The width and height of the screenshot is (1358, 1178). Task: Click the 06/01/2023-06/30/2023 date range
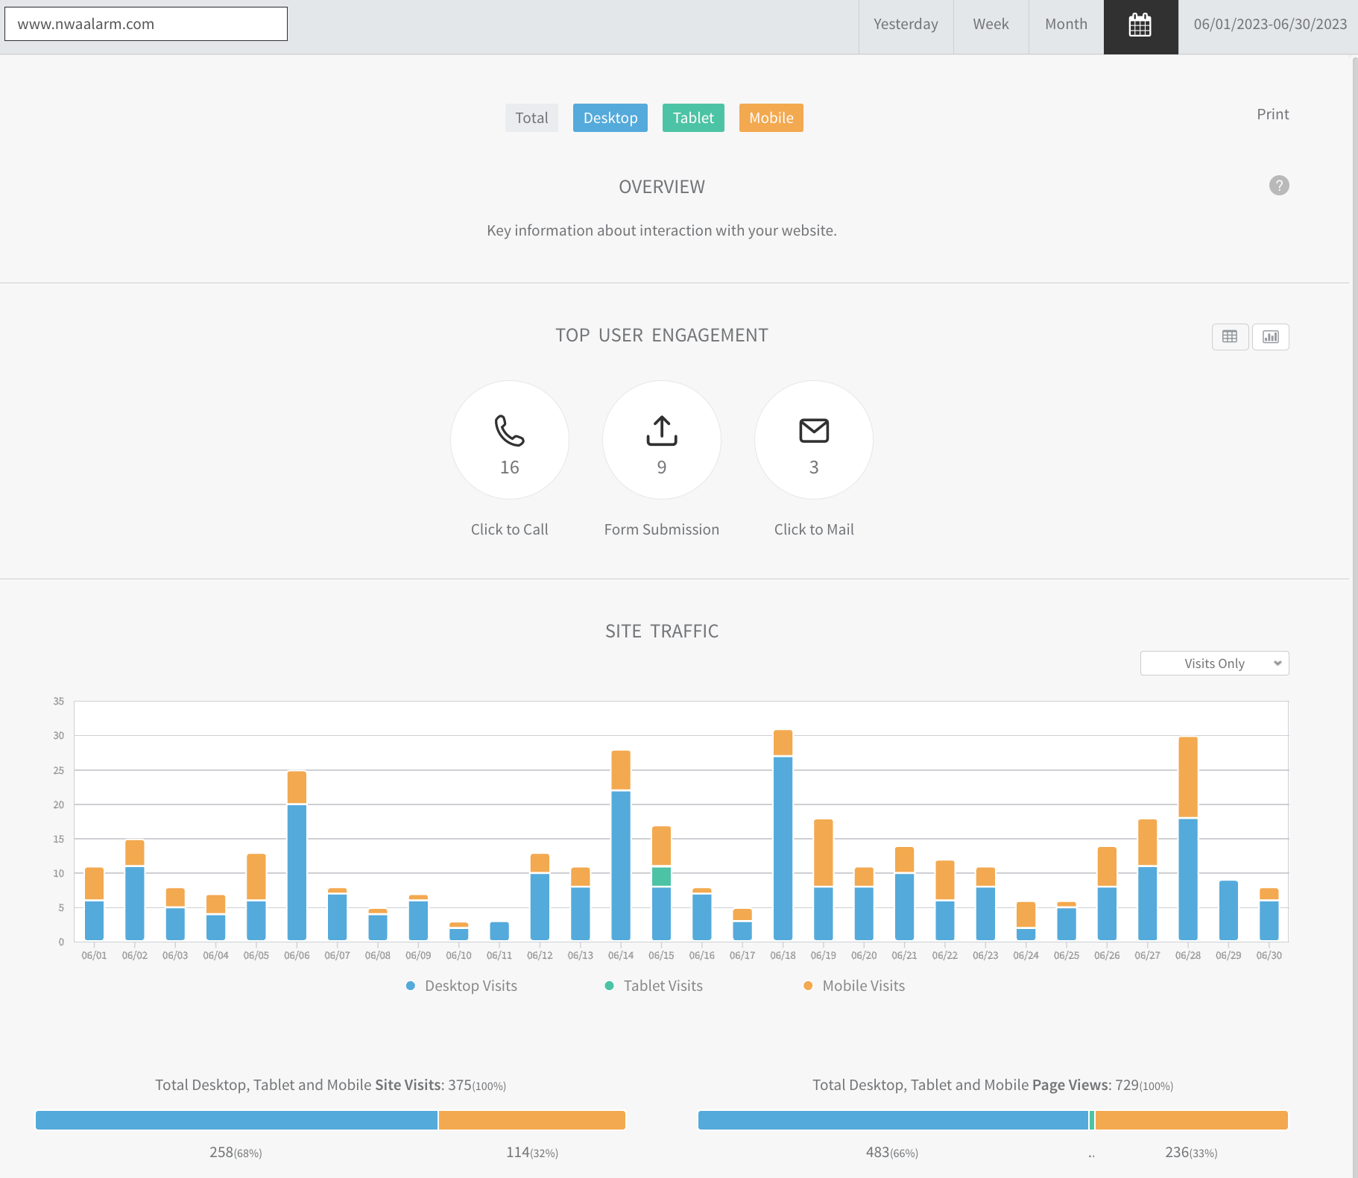1270,24
